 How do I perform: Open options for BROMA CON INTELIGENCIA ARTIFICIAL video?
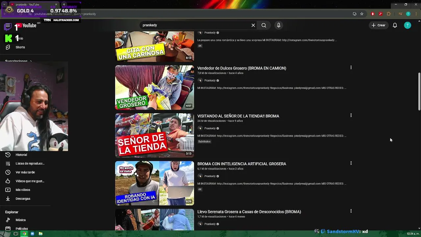click(351, 163)
